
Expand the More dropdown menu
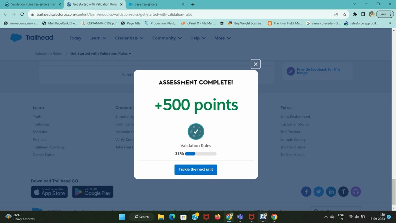click(222, 38)
